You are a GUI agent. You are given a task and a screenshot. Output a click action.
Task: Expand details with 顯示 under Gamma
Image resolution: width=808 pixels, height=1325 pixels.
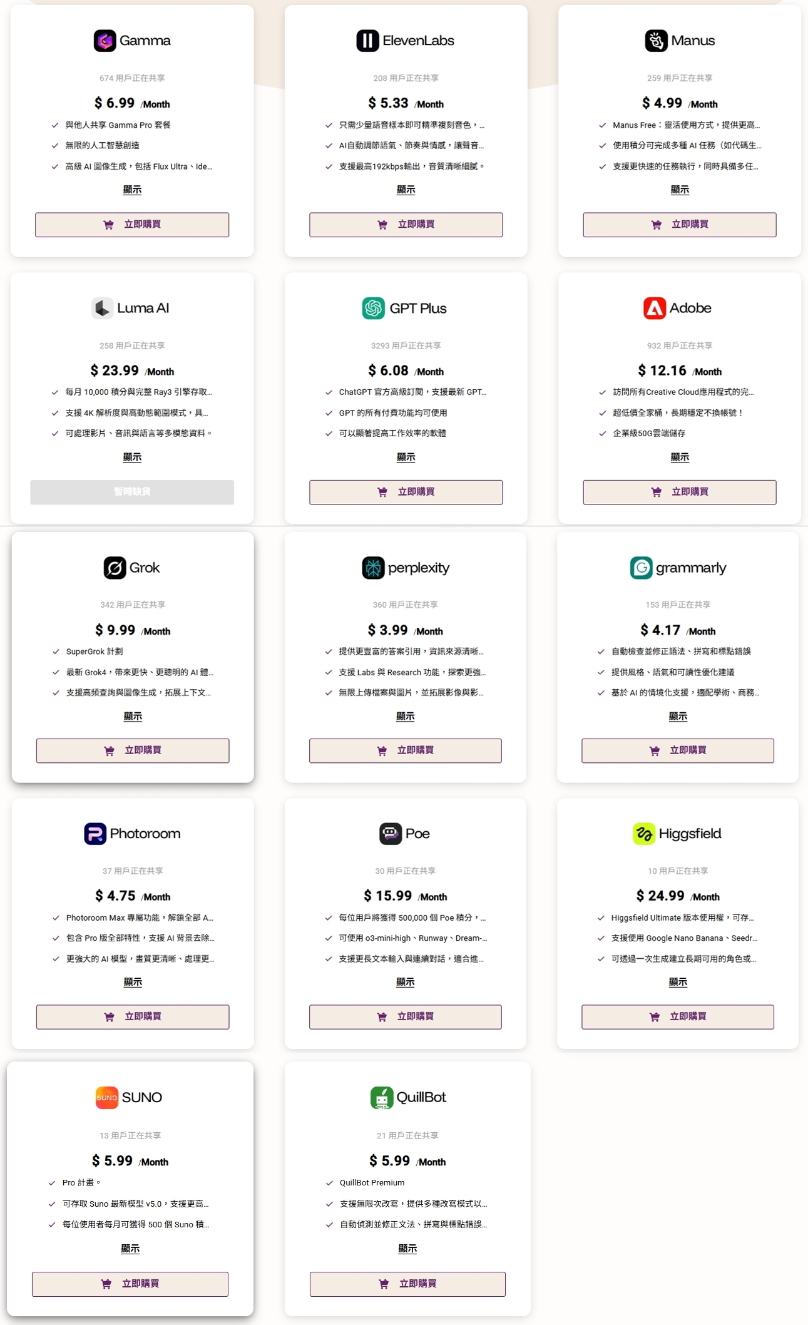[132, 190]
